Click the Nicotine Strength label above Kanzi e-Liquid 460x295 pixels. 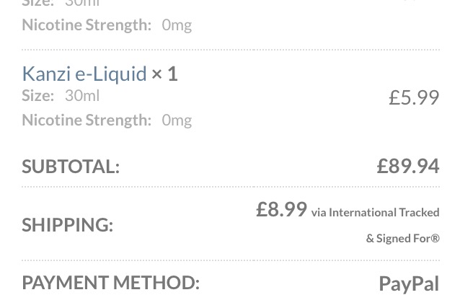87,25
